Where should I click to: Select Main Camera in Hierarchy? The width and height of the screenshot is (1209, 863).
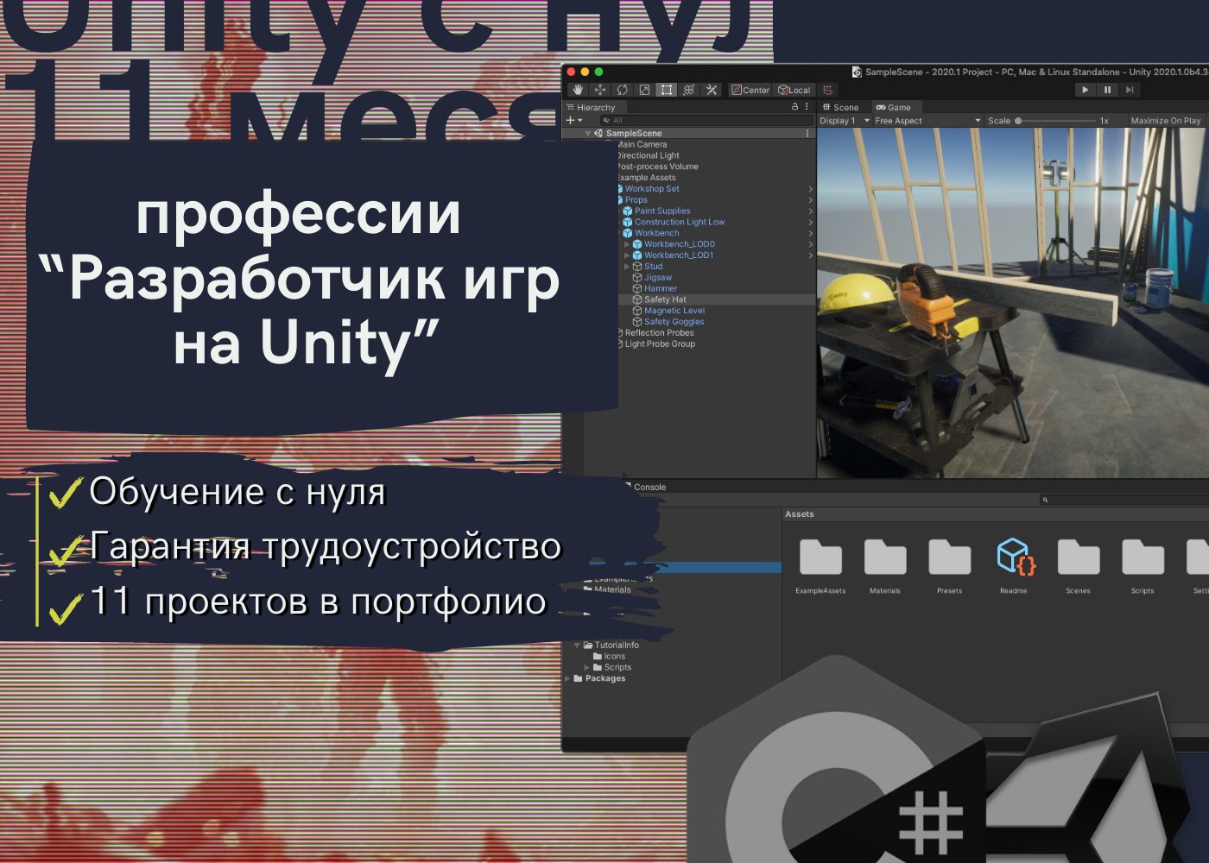pos(642,145)
